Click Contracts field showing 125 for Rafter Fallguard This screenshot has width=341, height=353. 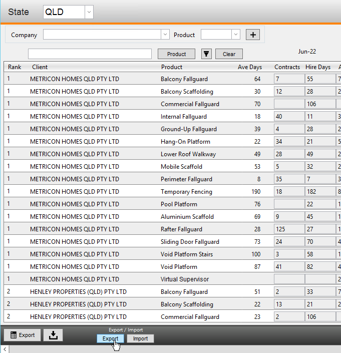[289, 229]
